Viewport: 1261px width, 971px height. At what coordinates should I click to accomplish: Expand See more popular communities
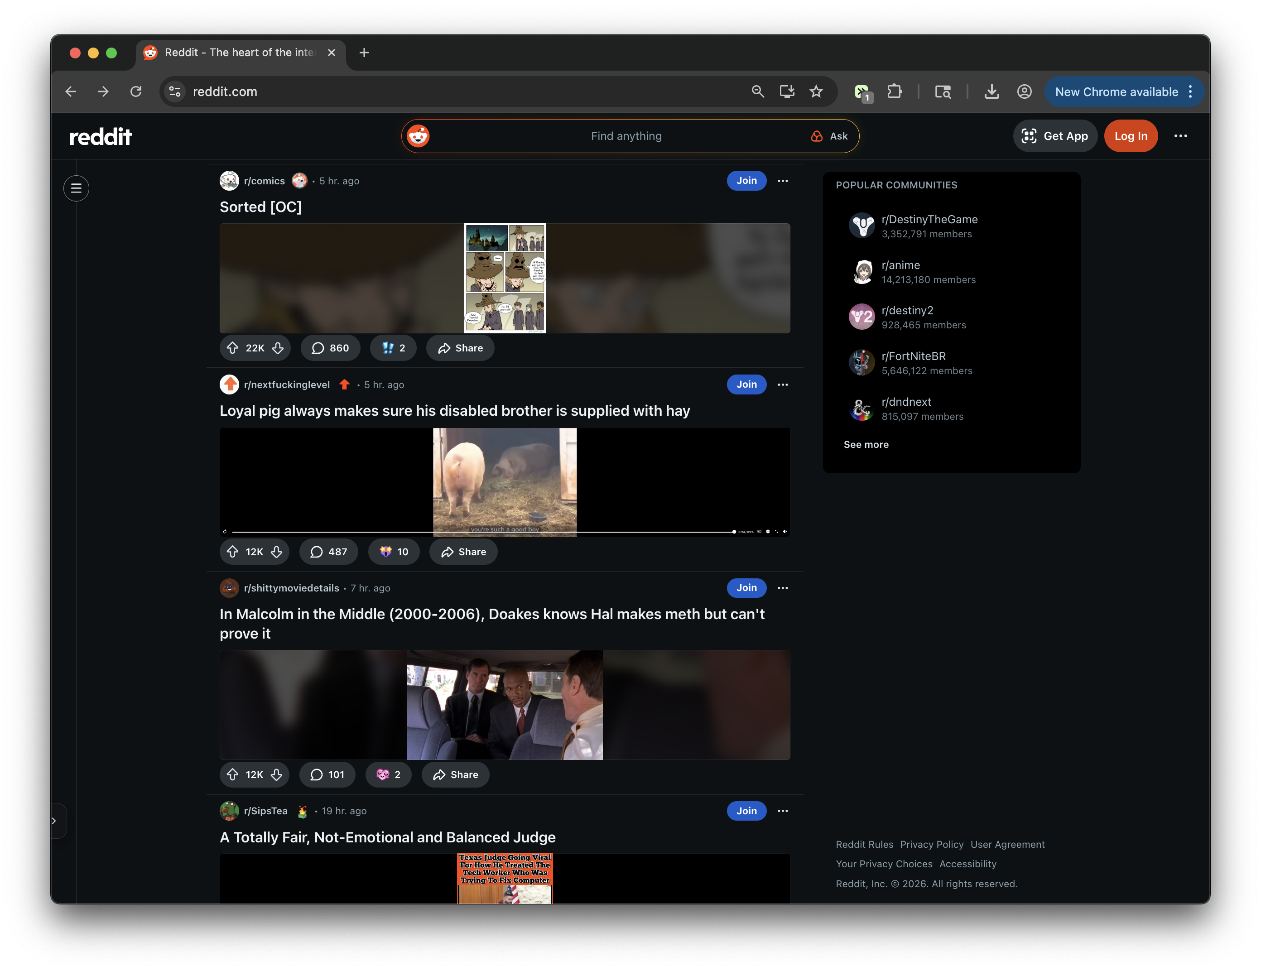pyautogui.click(x=866, y=444)
